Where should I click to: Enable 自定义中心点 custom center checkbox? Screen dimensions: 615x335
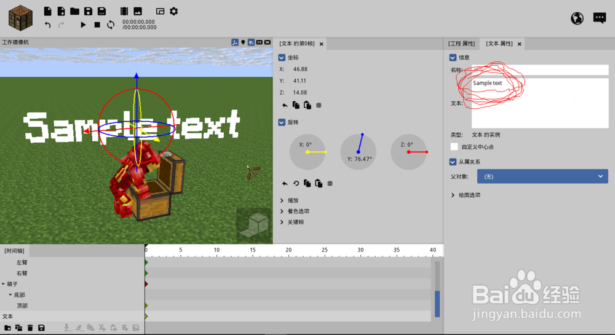(x=454, y=147)
